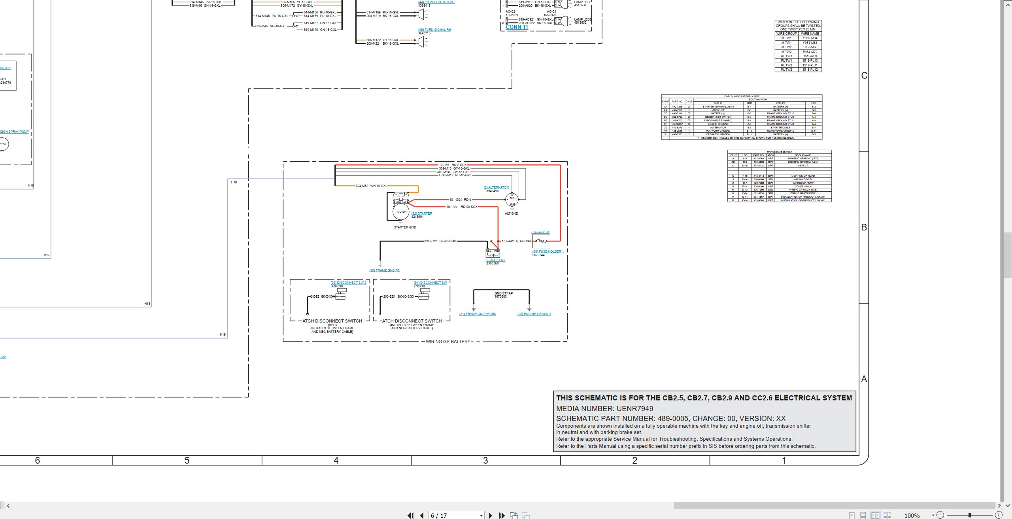The height and width of the screenshot is (519, 1012).
Task: Go to the next page
Action: (x=490, y=515)
